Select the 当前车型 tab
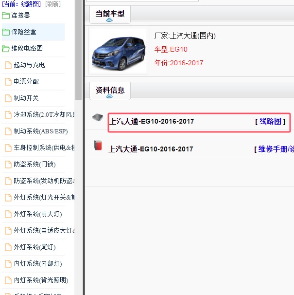 110,15
